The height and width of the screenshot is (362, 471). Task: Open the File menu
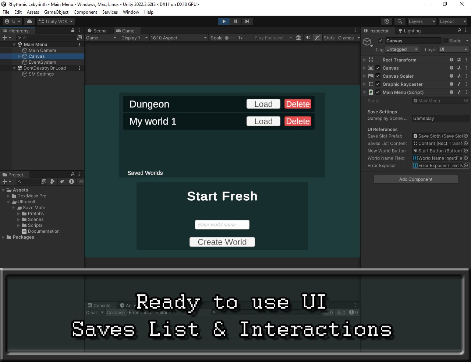coord(6,12)
